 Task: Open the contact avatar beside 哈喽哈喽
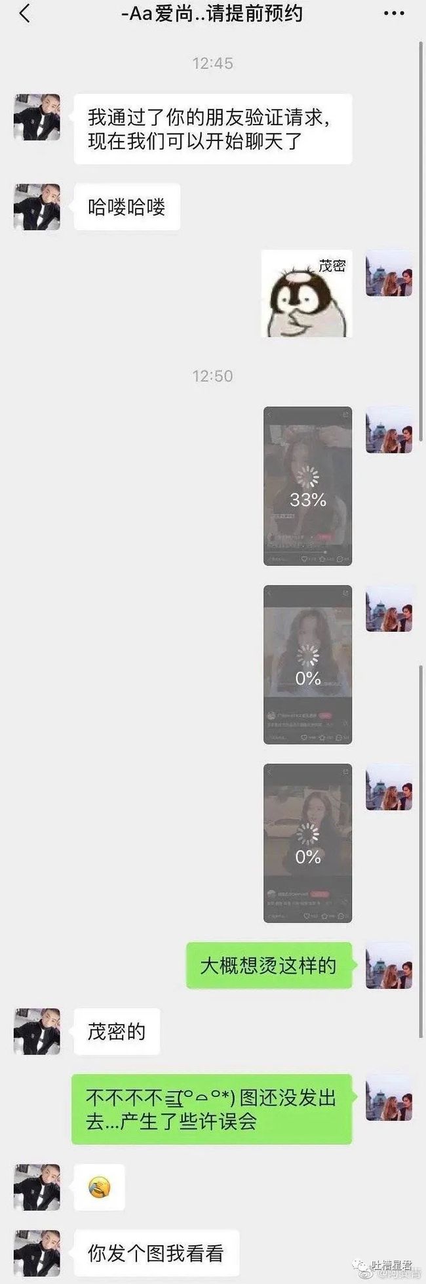point(37,207)
